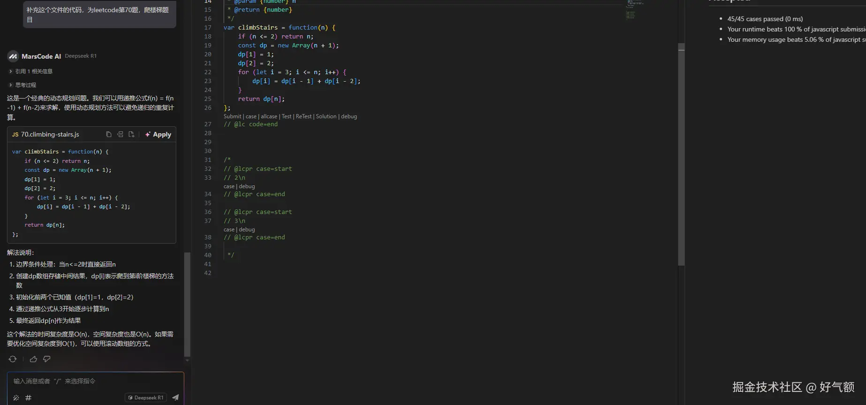Screen dimensions: 866x405
Task: Click the MarsCode AI avatar logo
Action: 13,56
